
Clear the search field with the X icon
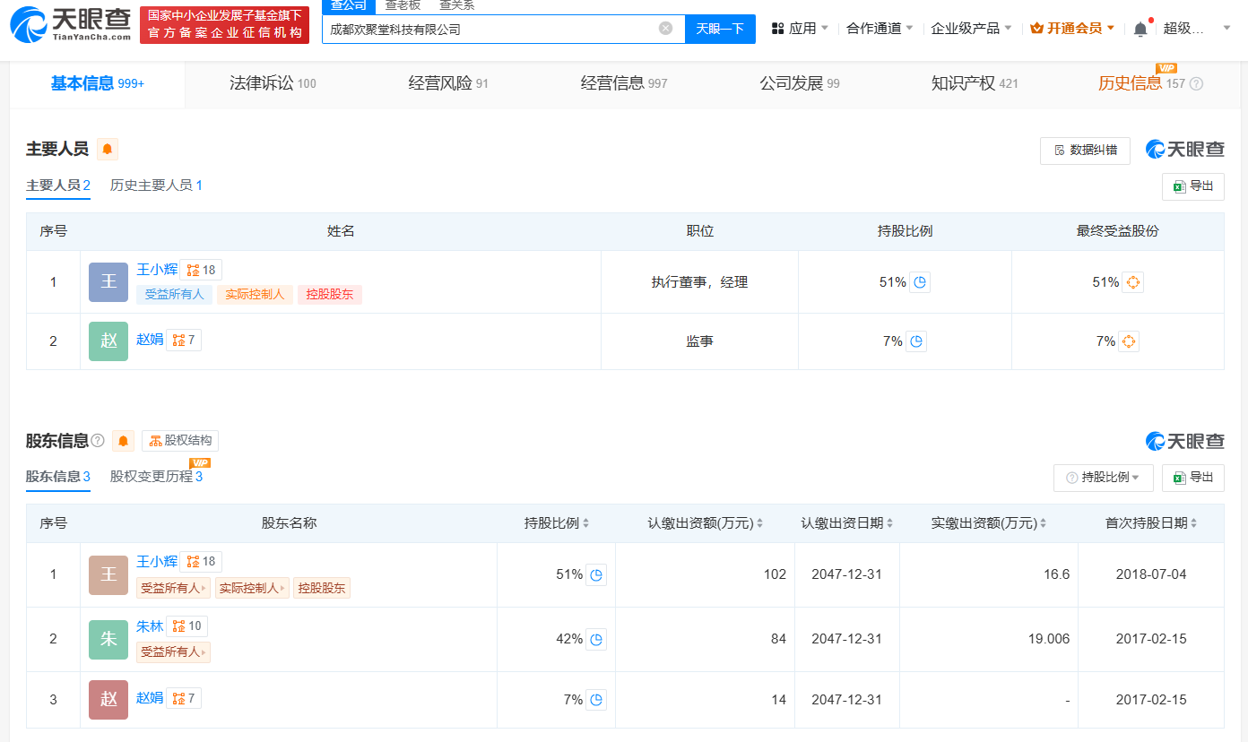pos(665,28)
